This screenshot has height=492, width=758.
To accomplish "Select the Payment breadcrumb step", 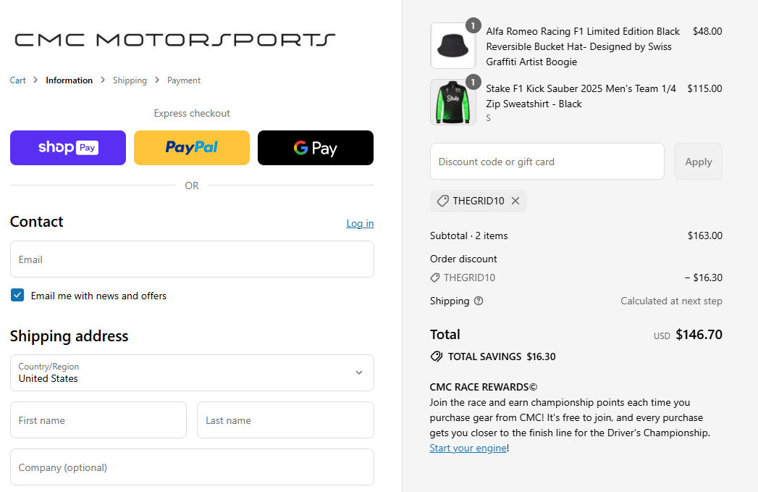I will [184, 80].
